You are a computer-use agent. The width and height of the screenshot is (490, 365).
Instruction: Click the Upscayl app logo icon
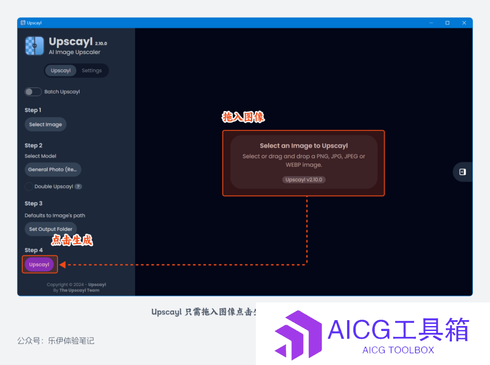point(34,46)
